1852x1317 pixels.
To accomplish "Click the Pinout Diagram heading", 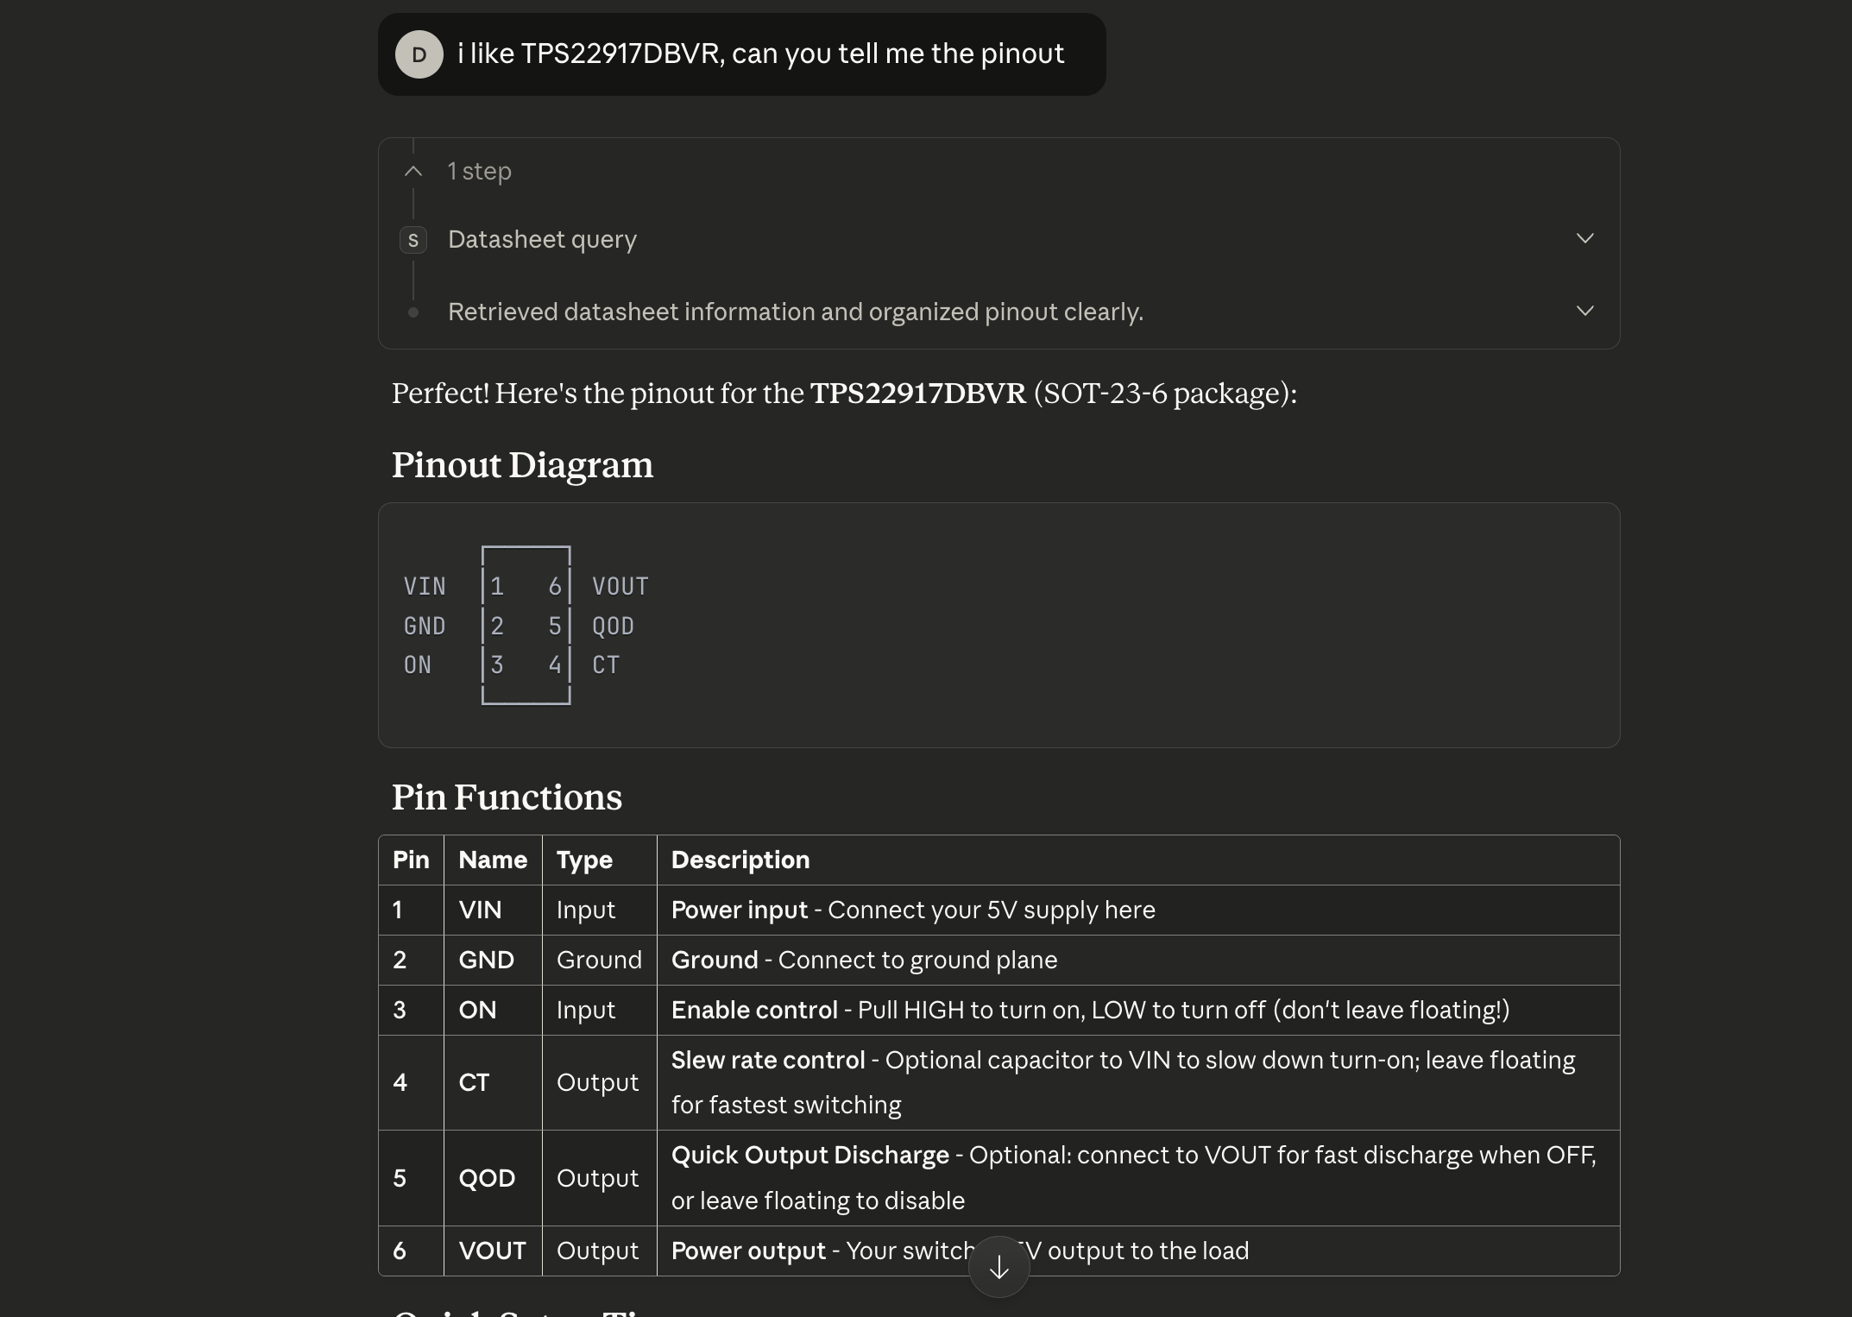I will pos(522,466).
